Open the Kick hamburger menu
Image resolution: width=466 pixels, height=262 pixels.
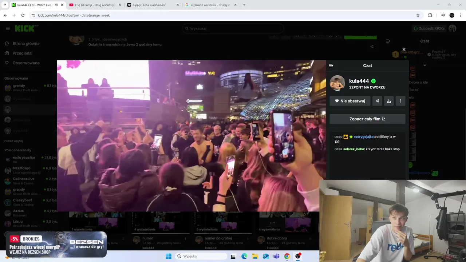point(8,28)
